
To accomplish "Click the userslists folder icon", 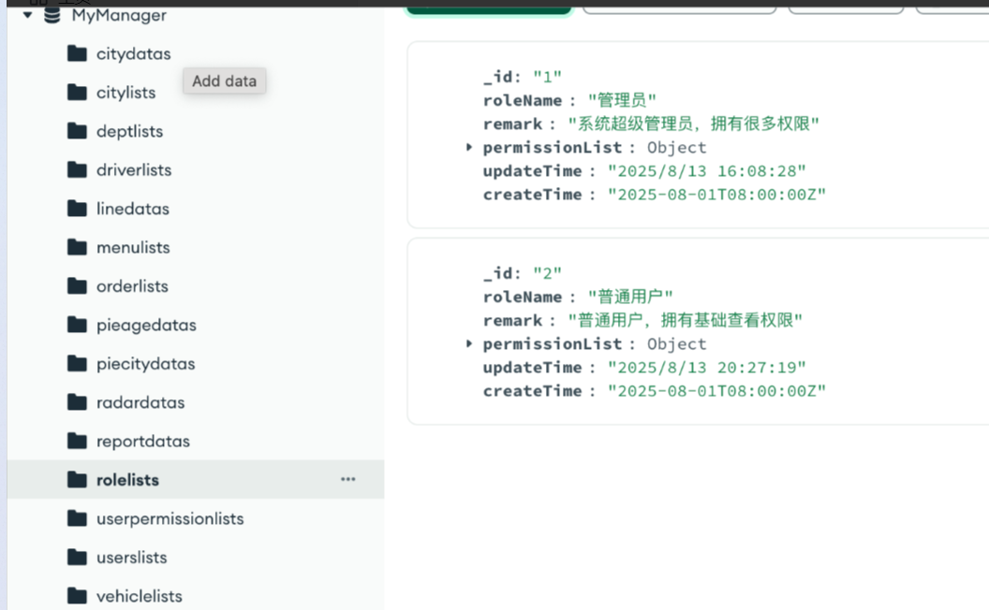I will 77,558.
